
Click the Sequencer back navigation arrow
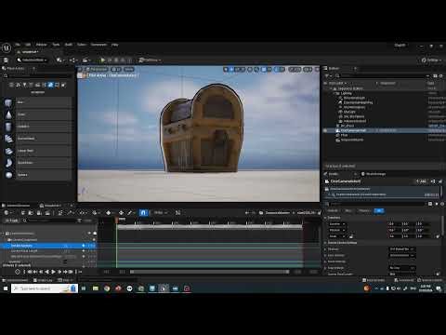point(247,213)
